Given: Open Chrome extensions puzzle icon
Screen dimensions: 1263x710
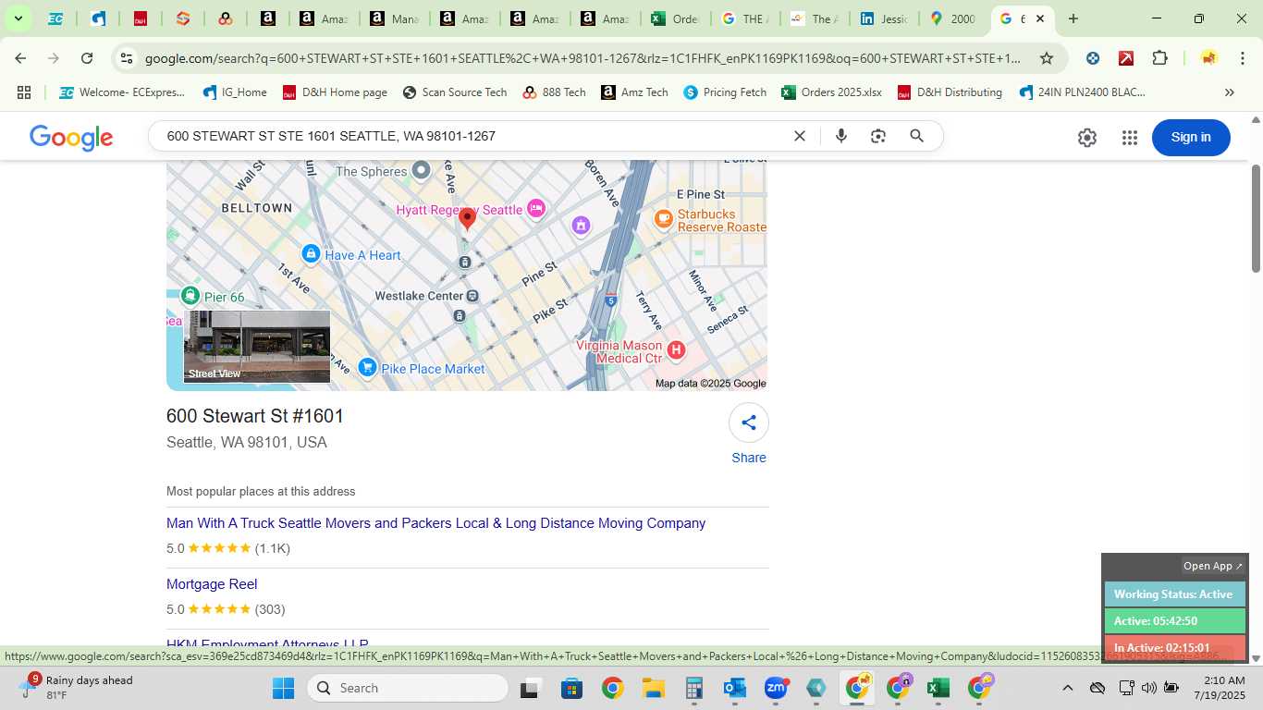Looking at the screenshot, I should point(1159,58).
